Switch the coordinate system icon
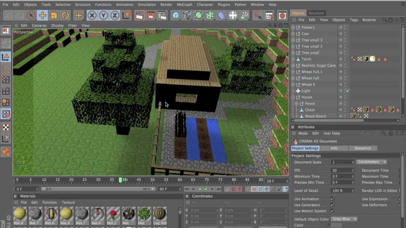 (126, 15)
